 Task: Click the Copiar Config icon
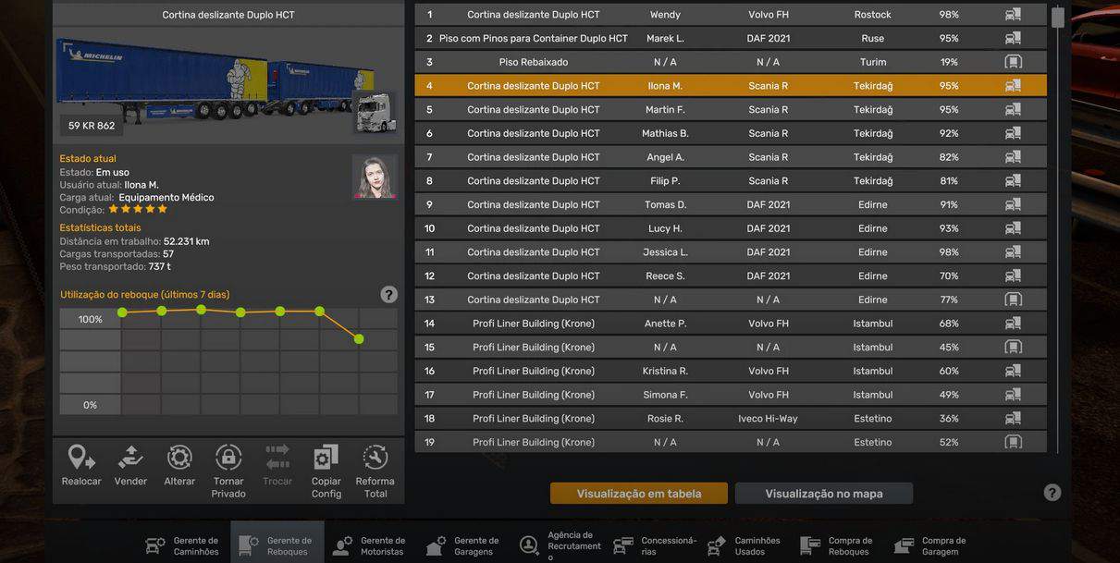[326, 458]
